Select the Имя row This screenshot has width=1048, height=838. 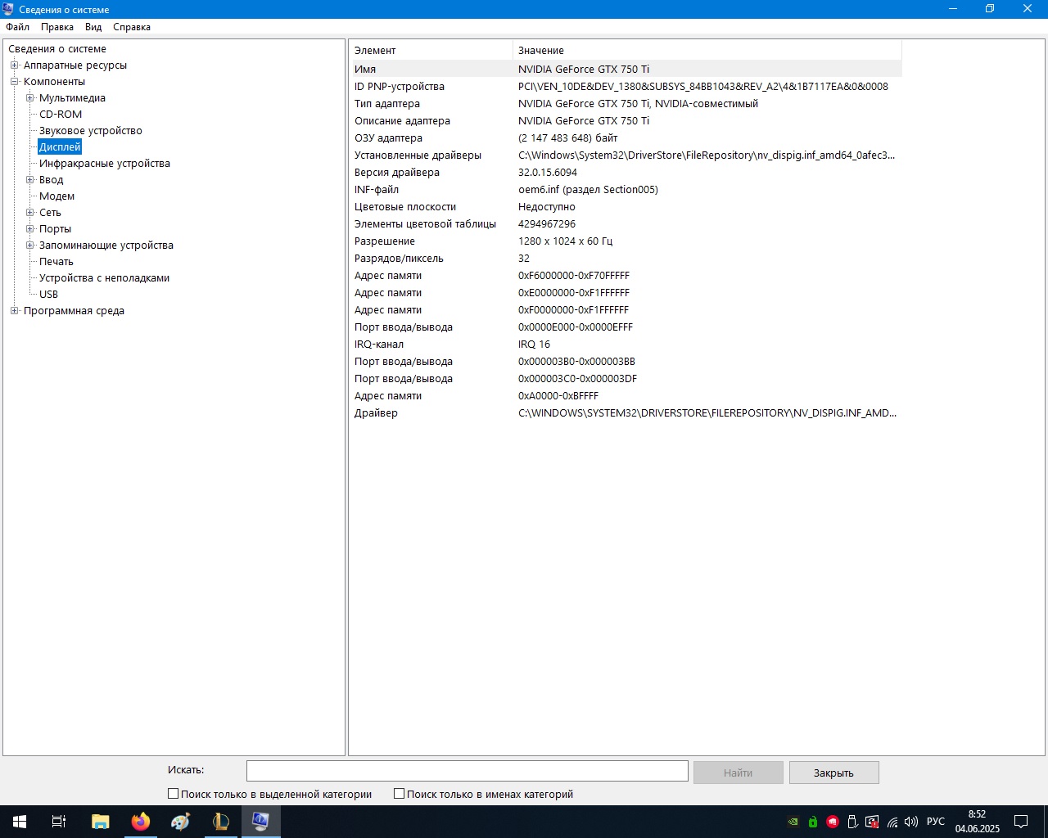pyautogui.click(x=627, y=70)
